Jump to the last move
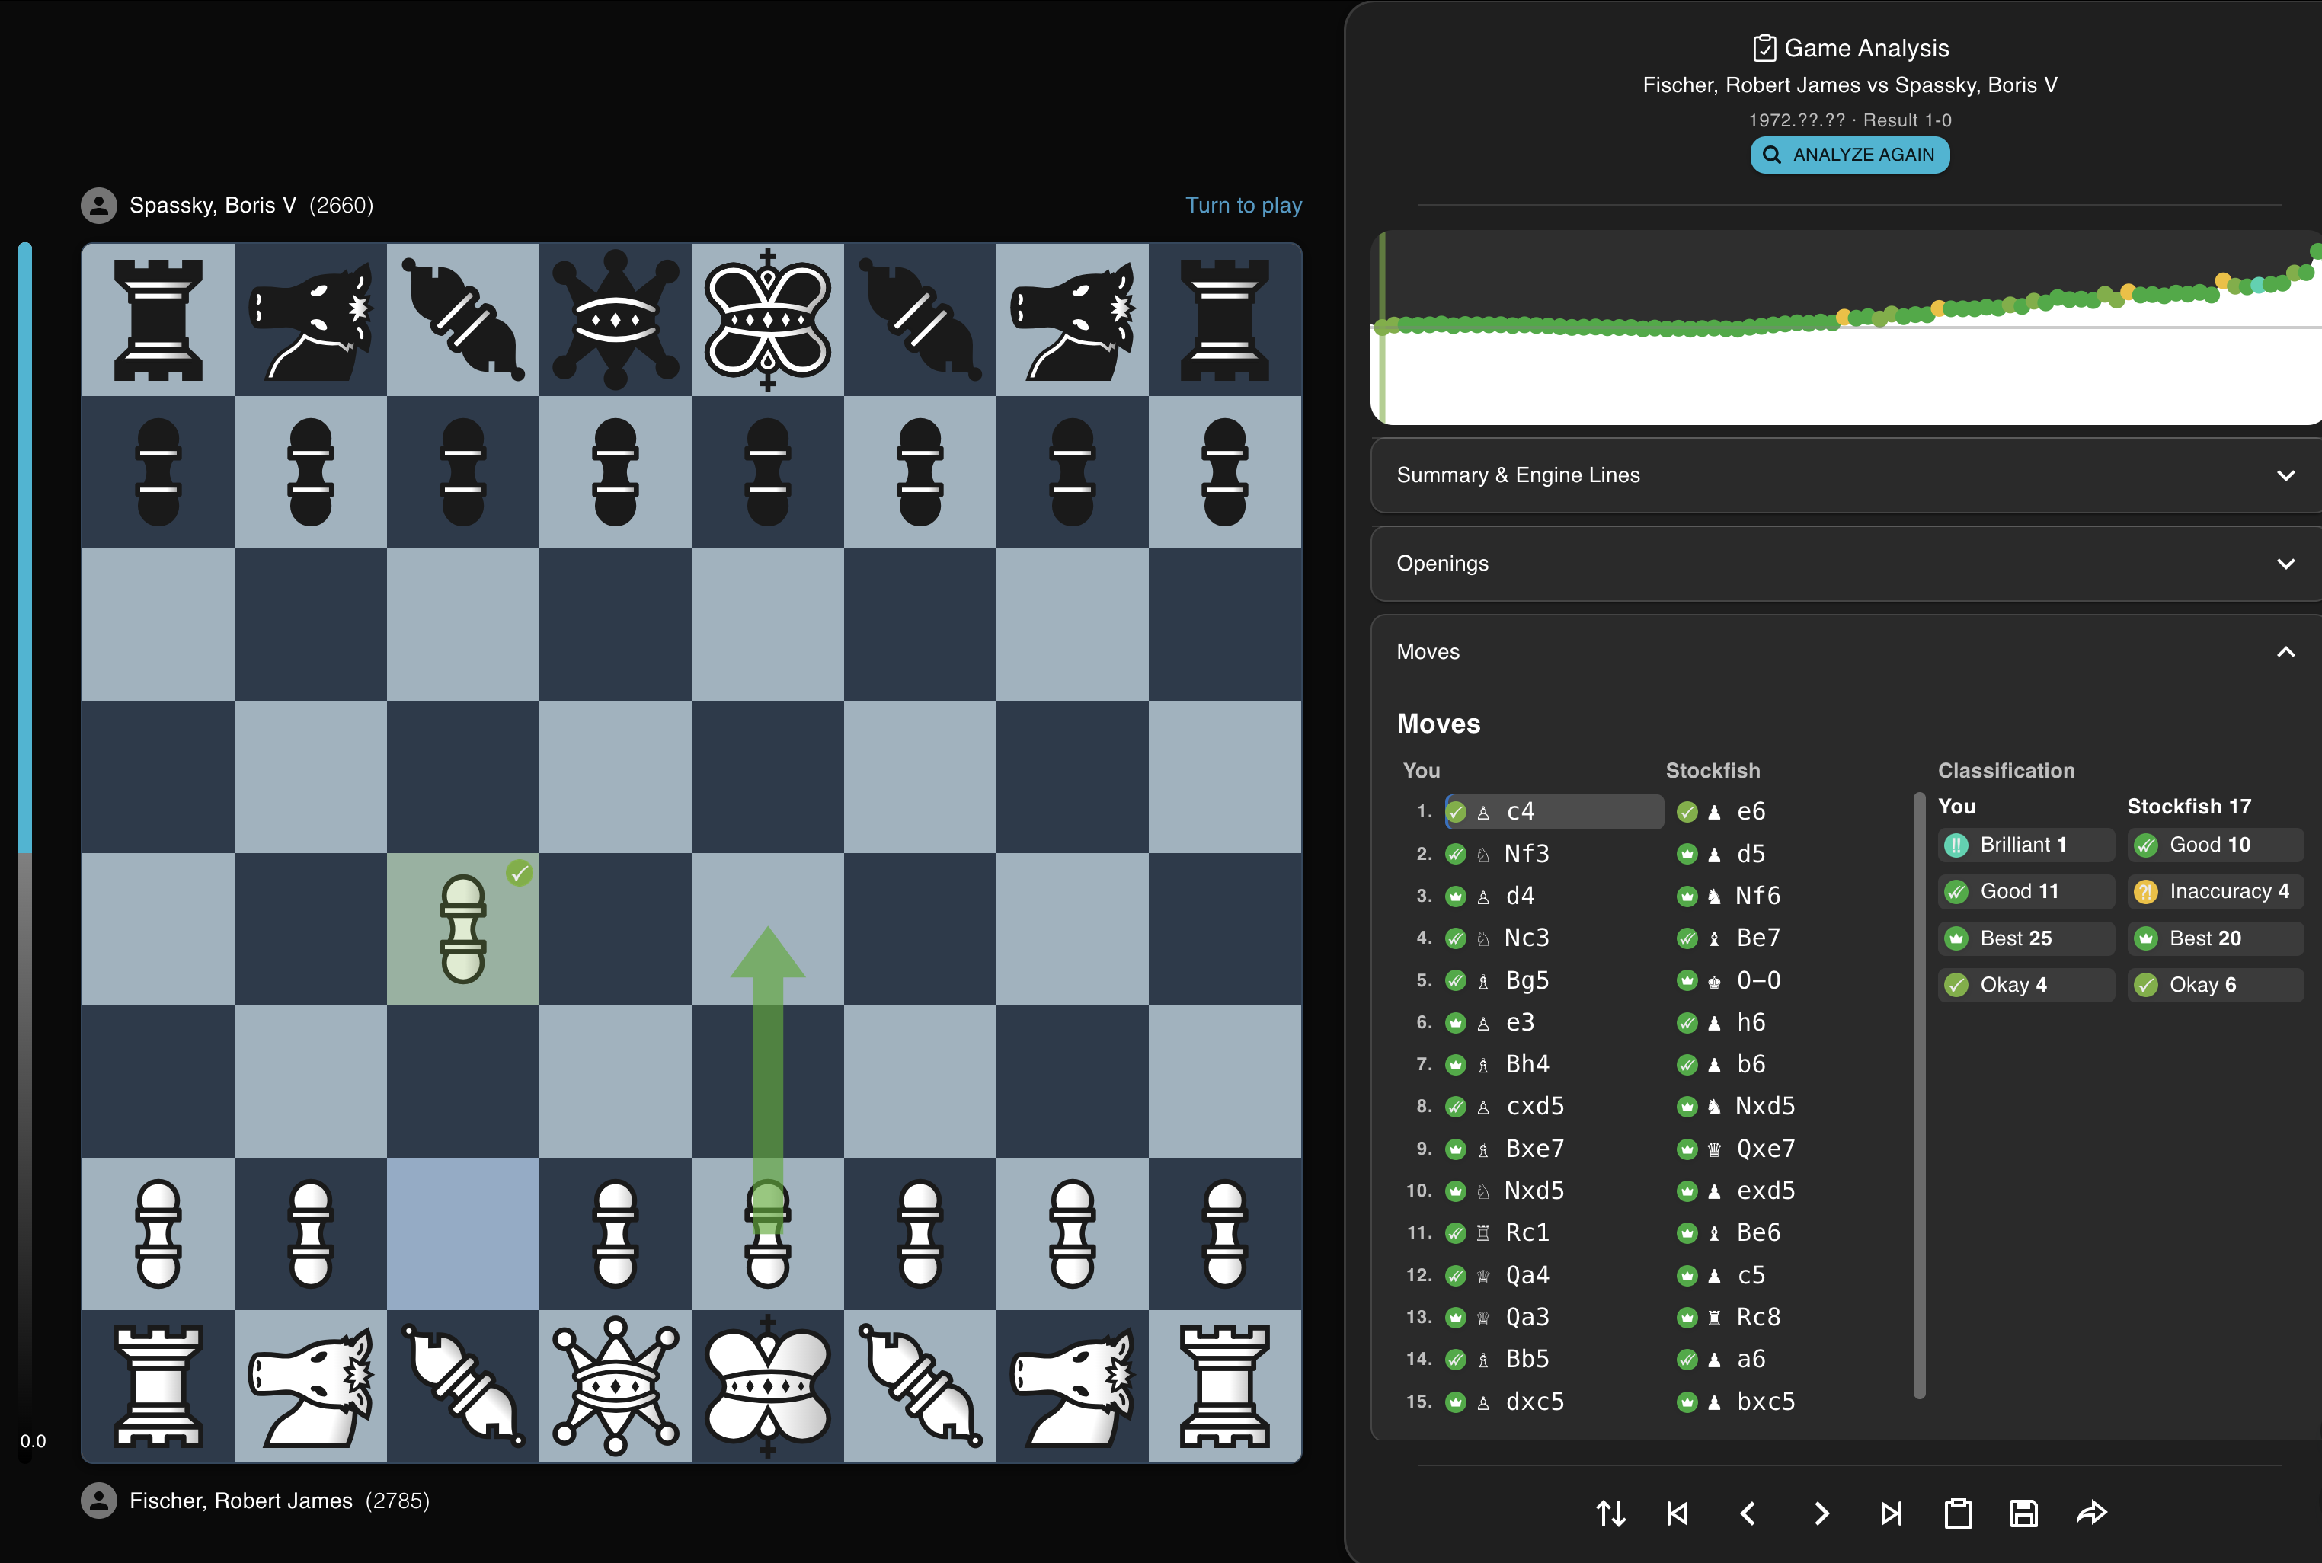2322x1563 pixels. point(1892,1512)
